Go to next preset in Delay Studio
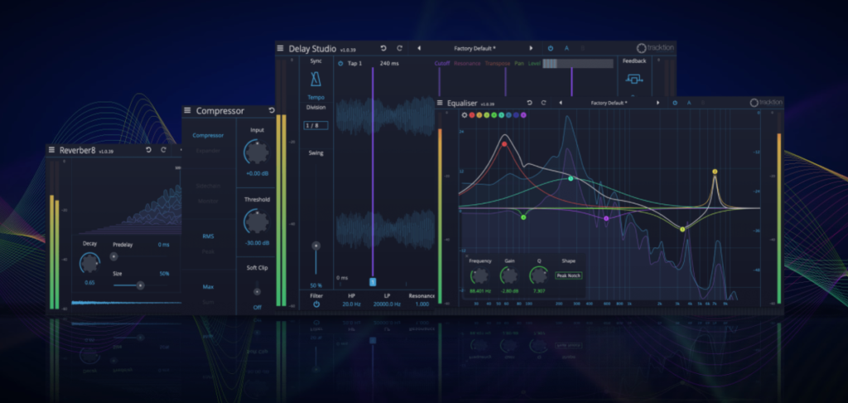The height and width of the screenshot is (403, 848). coord(531,48)
